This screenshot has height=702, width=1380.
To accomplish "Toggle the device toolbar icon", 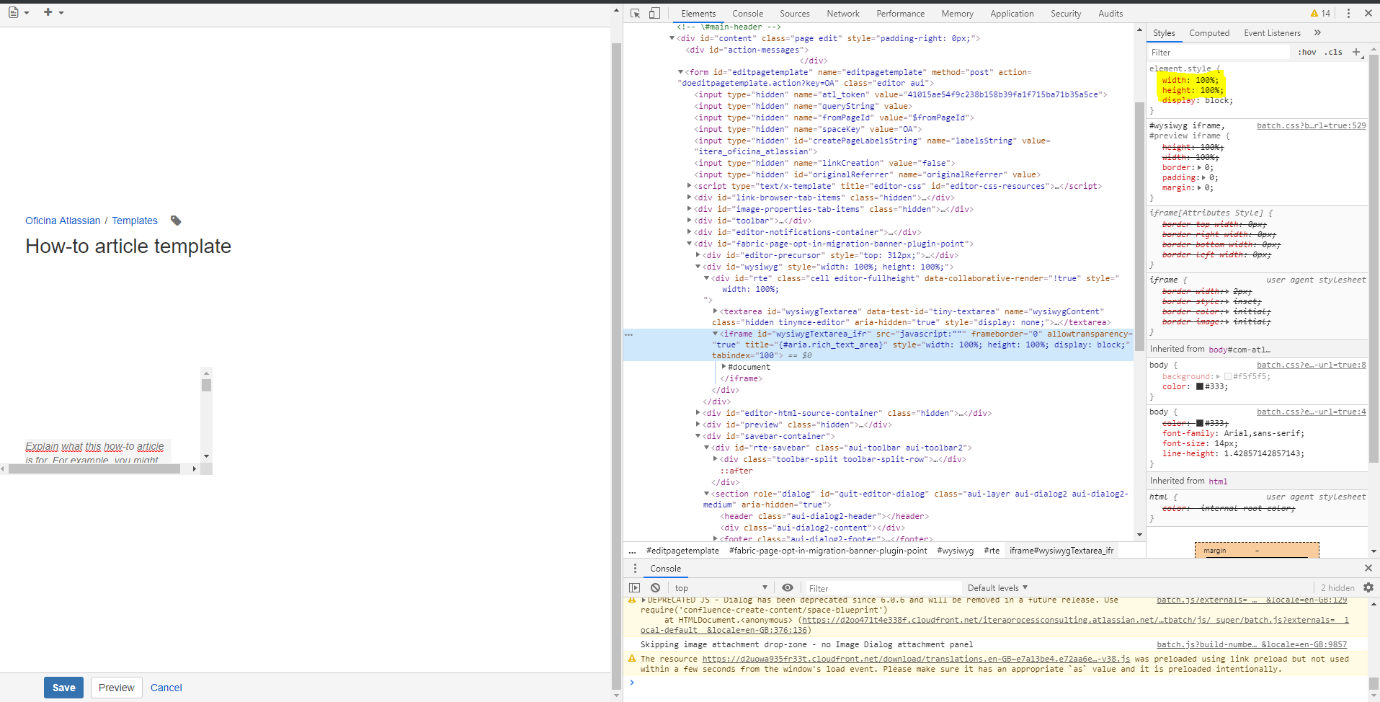I will point(654,13).
